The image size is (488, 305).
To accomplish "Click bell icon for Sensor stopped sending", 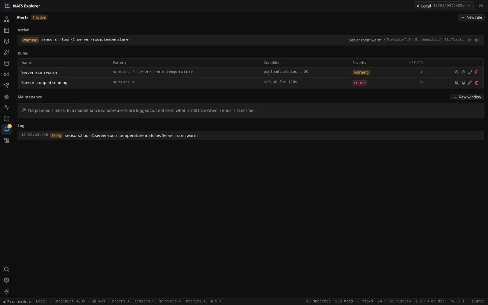I will (463, 83).
